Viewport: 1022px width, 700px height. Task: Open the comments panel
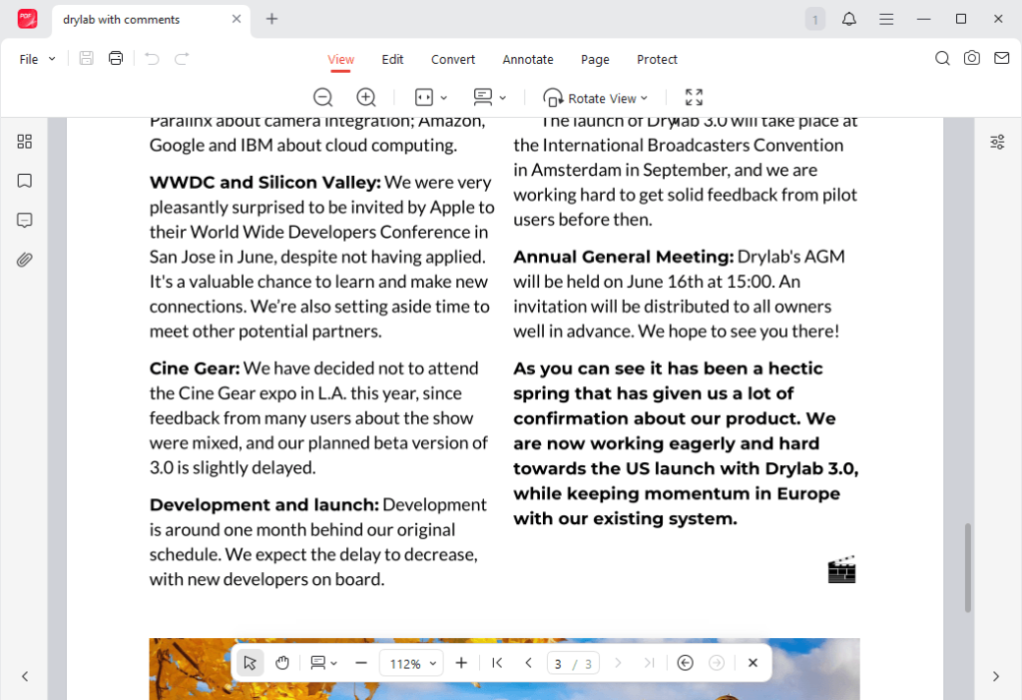24,221
